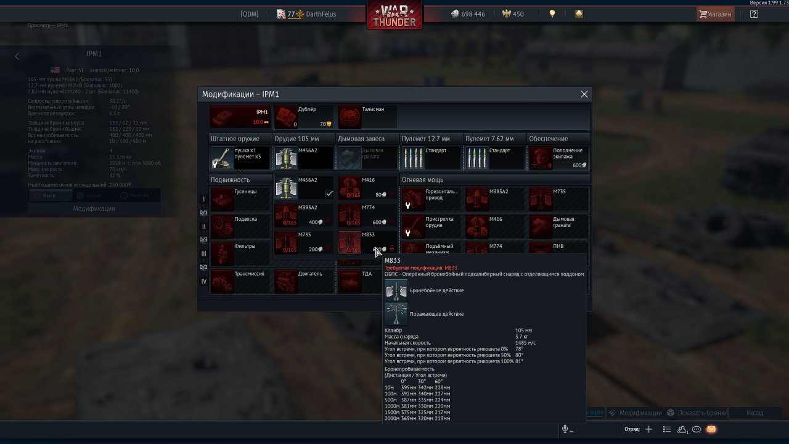Click the Модификации button in left info panel
Viewport: 789px width, 444px height.
click(94, 208)
